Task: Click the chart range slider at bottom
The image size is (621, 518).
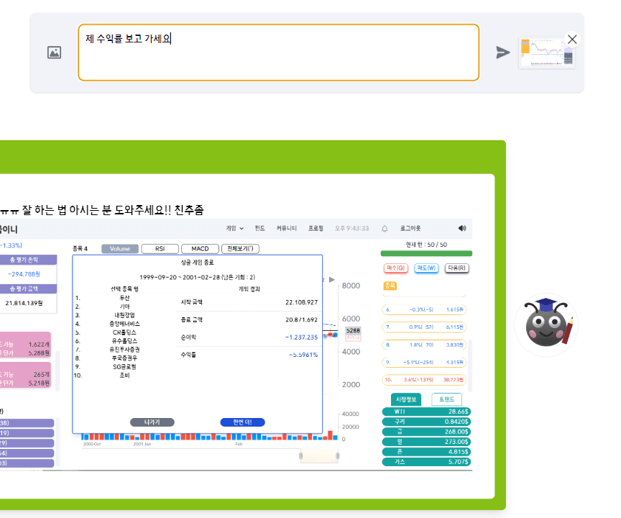Action: click(319, 456)
